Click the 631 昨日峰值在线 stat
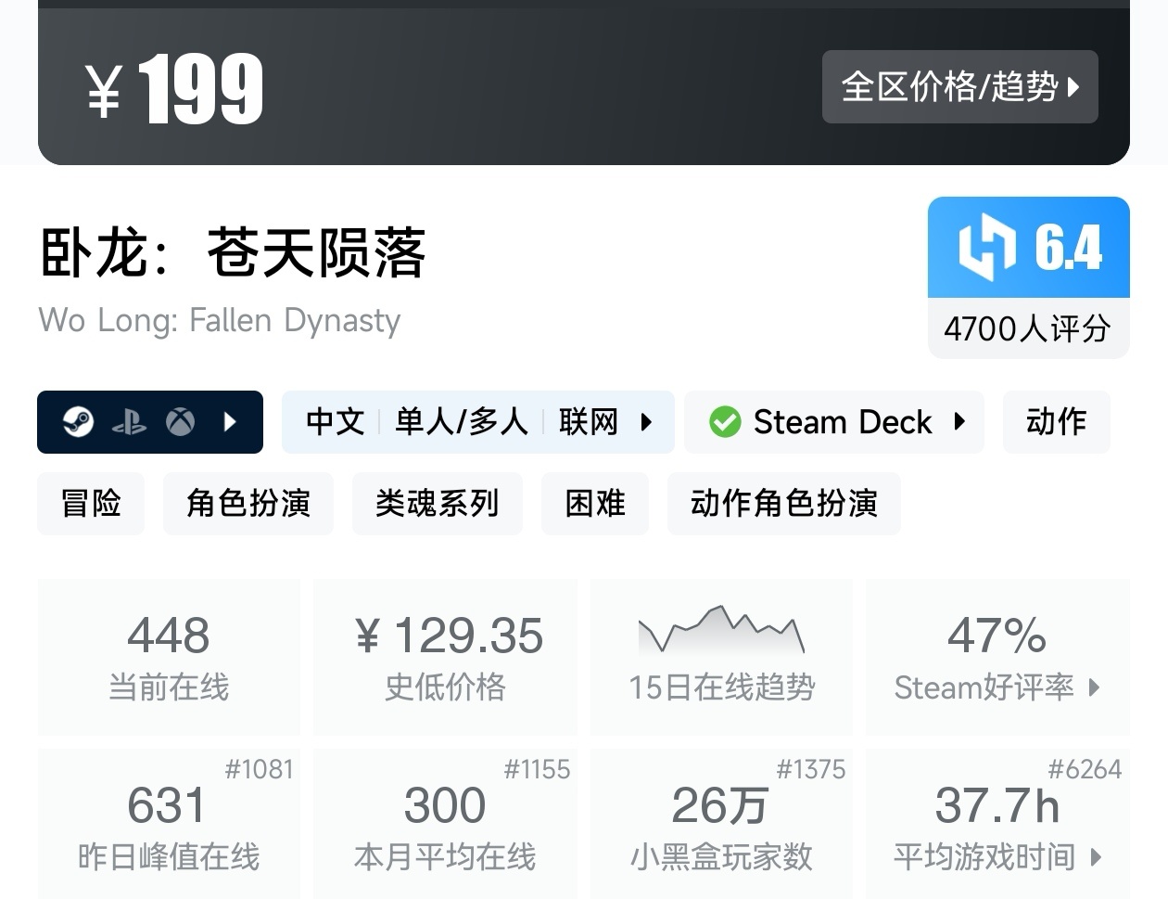The image size is (1168, 899). point(169,824)
